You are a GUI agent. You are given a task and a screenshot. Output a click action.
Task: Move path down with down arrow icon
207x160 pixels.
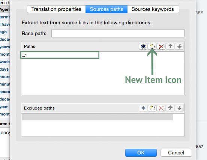tap(179, 46)
